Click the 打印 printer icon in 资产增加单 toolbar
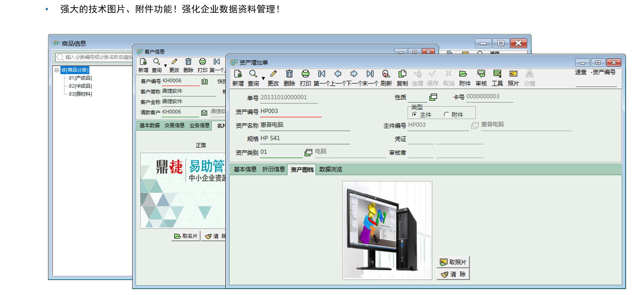Viewport: 641px width, 295px height. click(305, 74)
